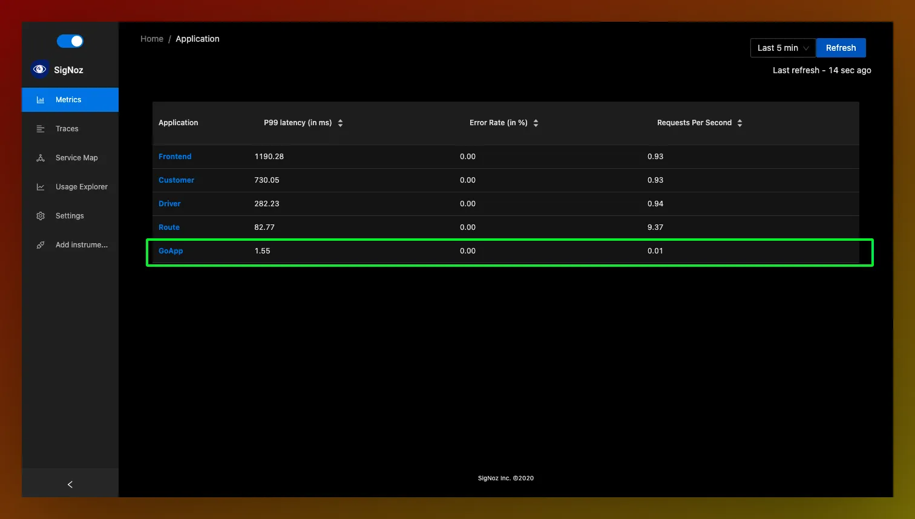Click the Settings gear icon
This screenshot has width=915, height=519.
pyautogui.click(x=41, y=216)
